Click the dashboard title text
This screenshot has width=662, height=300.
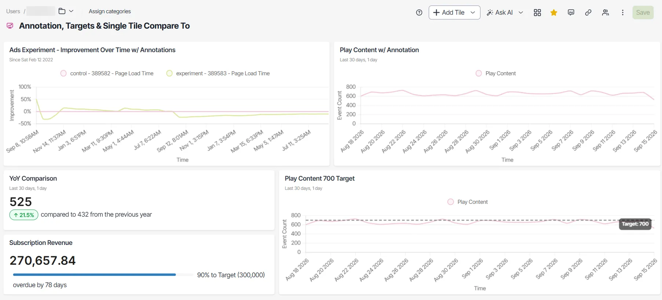coord(104,26)
